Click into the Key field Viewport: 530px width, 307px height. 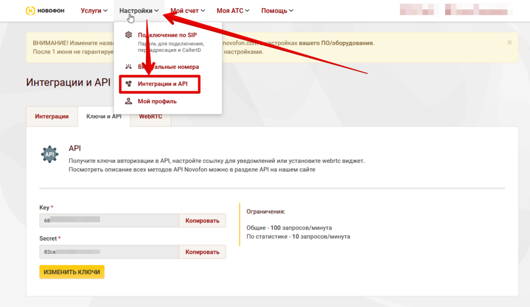pos(109,220)
